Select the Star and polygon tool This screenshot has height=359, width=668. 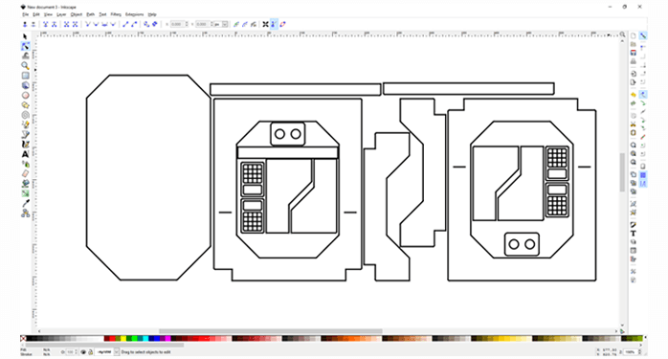click(25, 105)
